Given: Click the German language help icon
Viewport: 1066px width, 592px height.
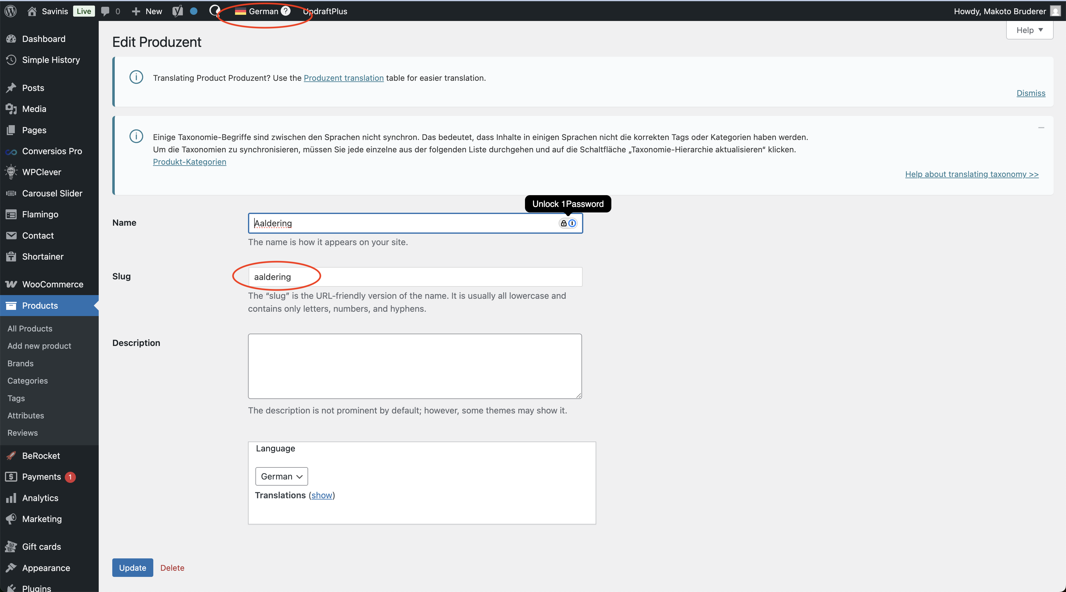Looking at the screenshot, I should click(286, 11).
